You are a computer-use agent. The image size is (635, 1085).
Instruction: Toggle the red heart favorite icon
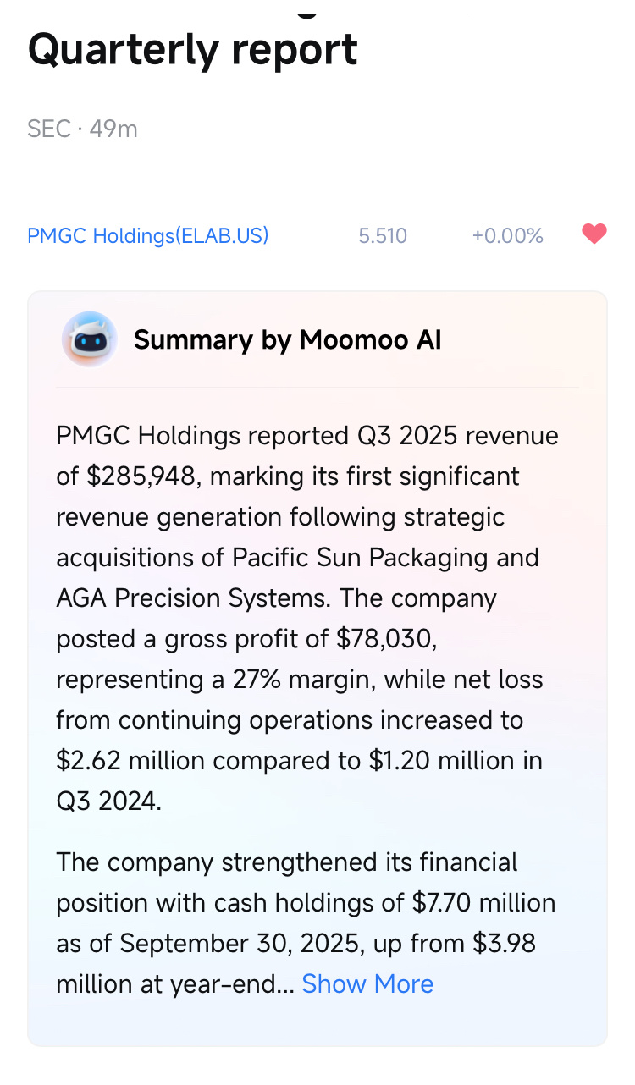594,234
